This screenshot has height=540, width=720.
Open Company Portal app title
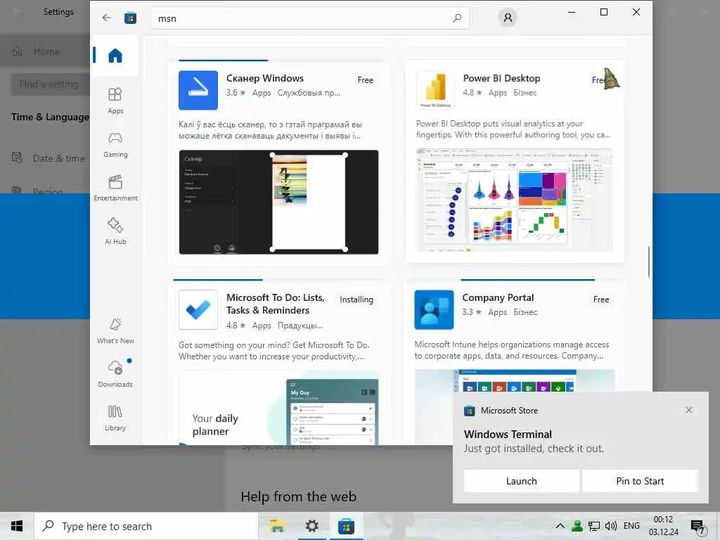(498, 297)
